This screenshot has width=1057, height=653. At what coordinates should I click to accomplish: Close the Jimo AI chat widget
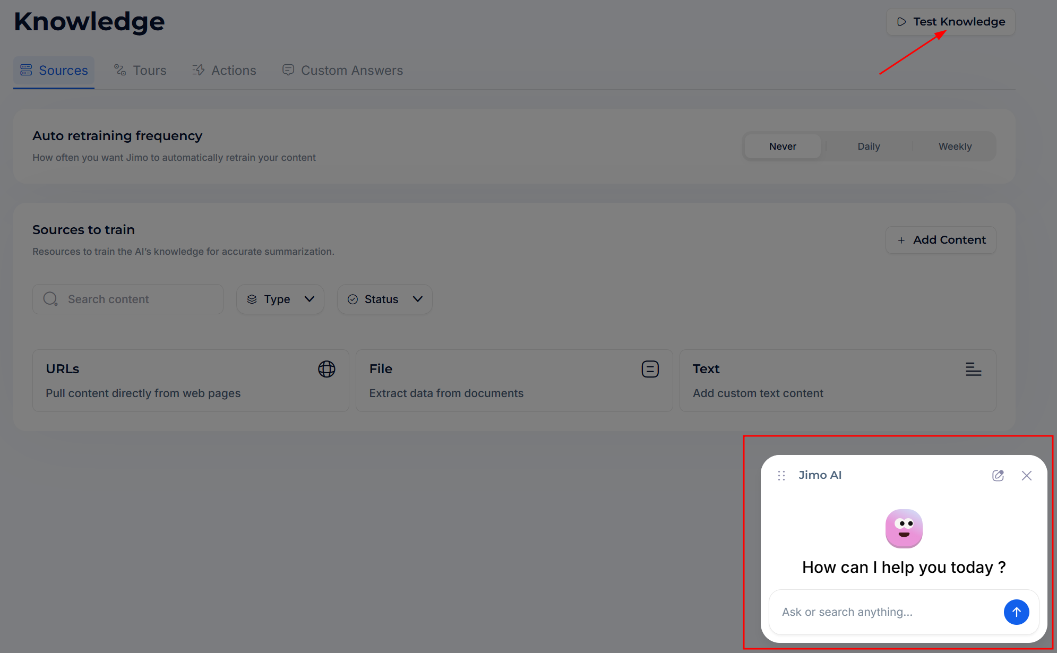(1027, 476)
